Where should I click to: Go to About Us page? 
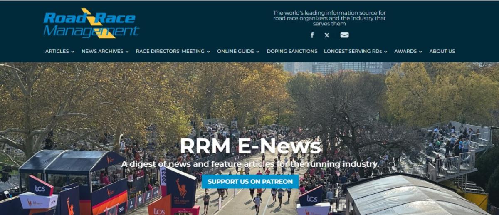point(442,51)
